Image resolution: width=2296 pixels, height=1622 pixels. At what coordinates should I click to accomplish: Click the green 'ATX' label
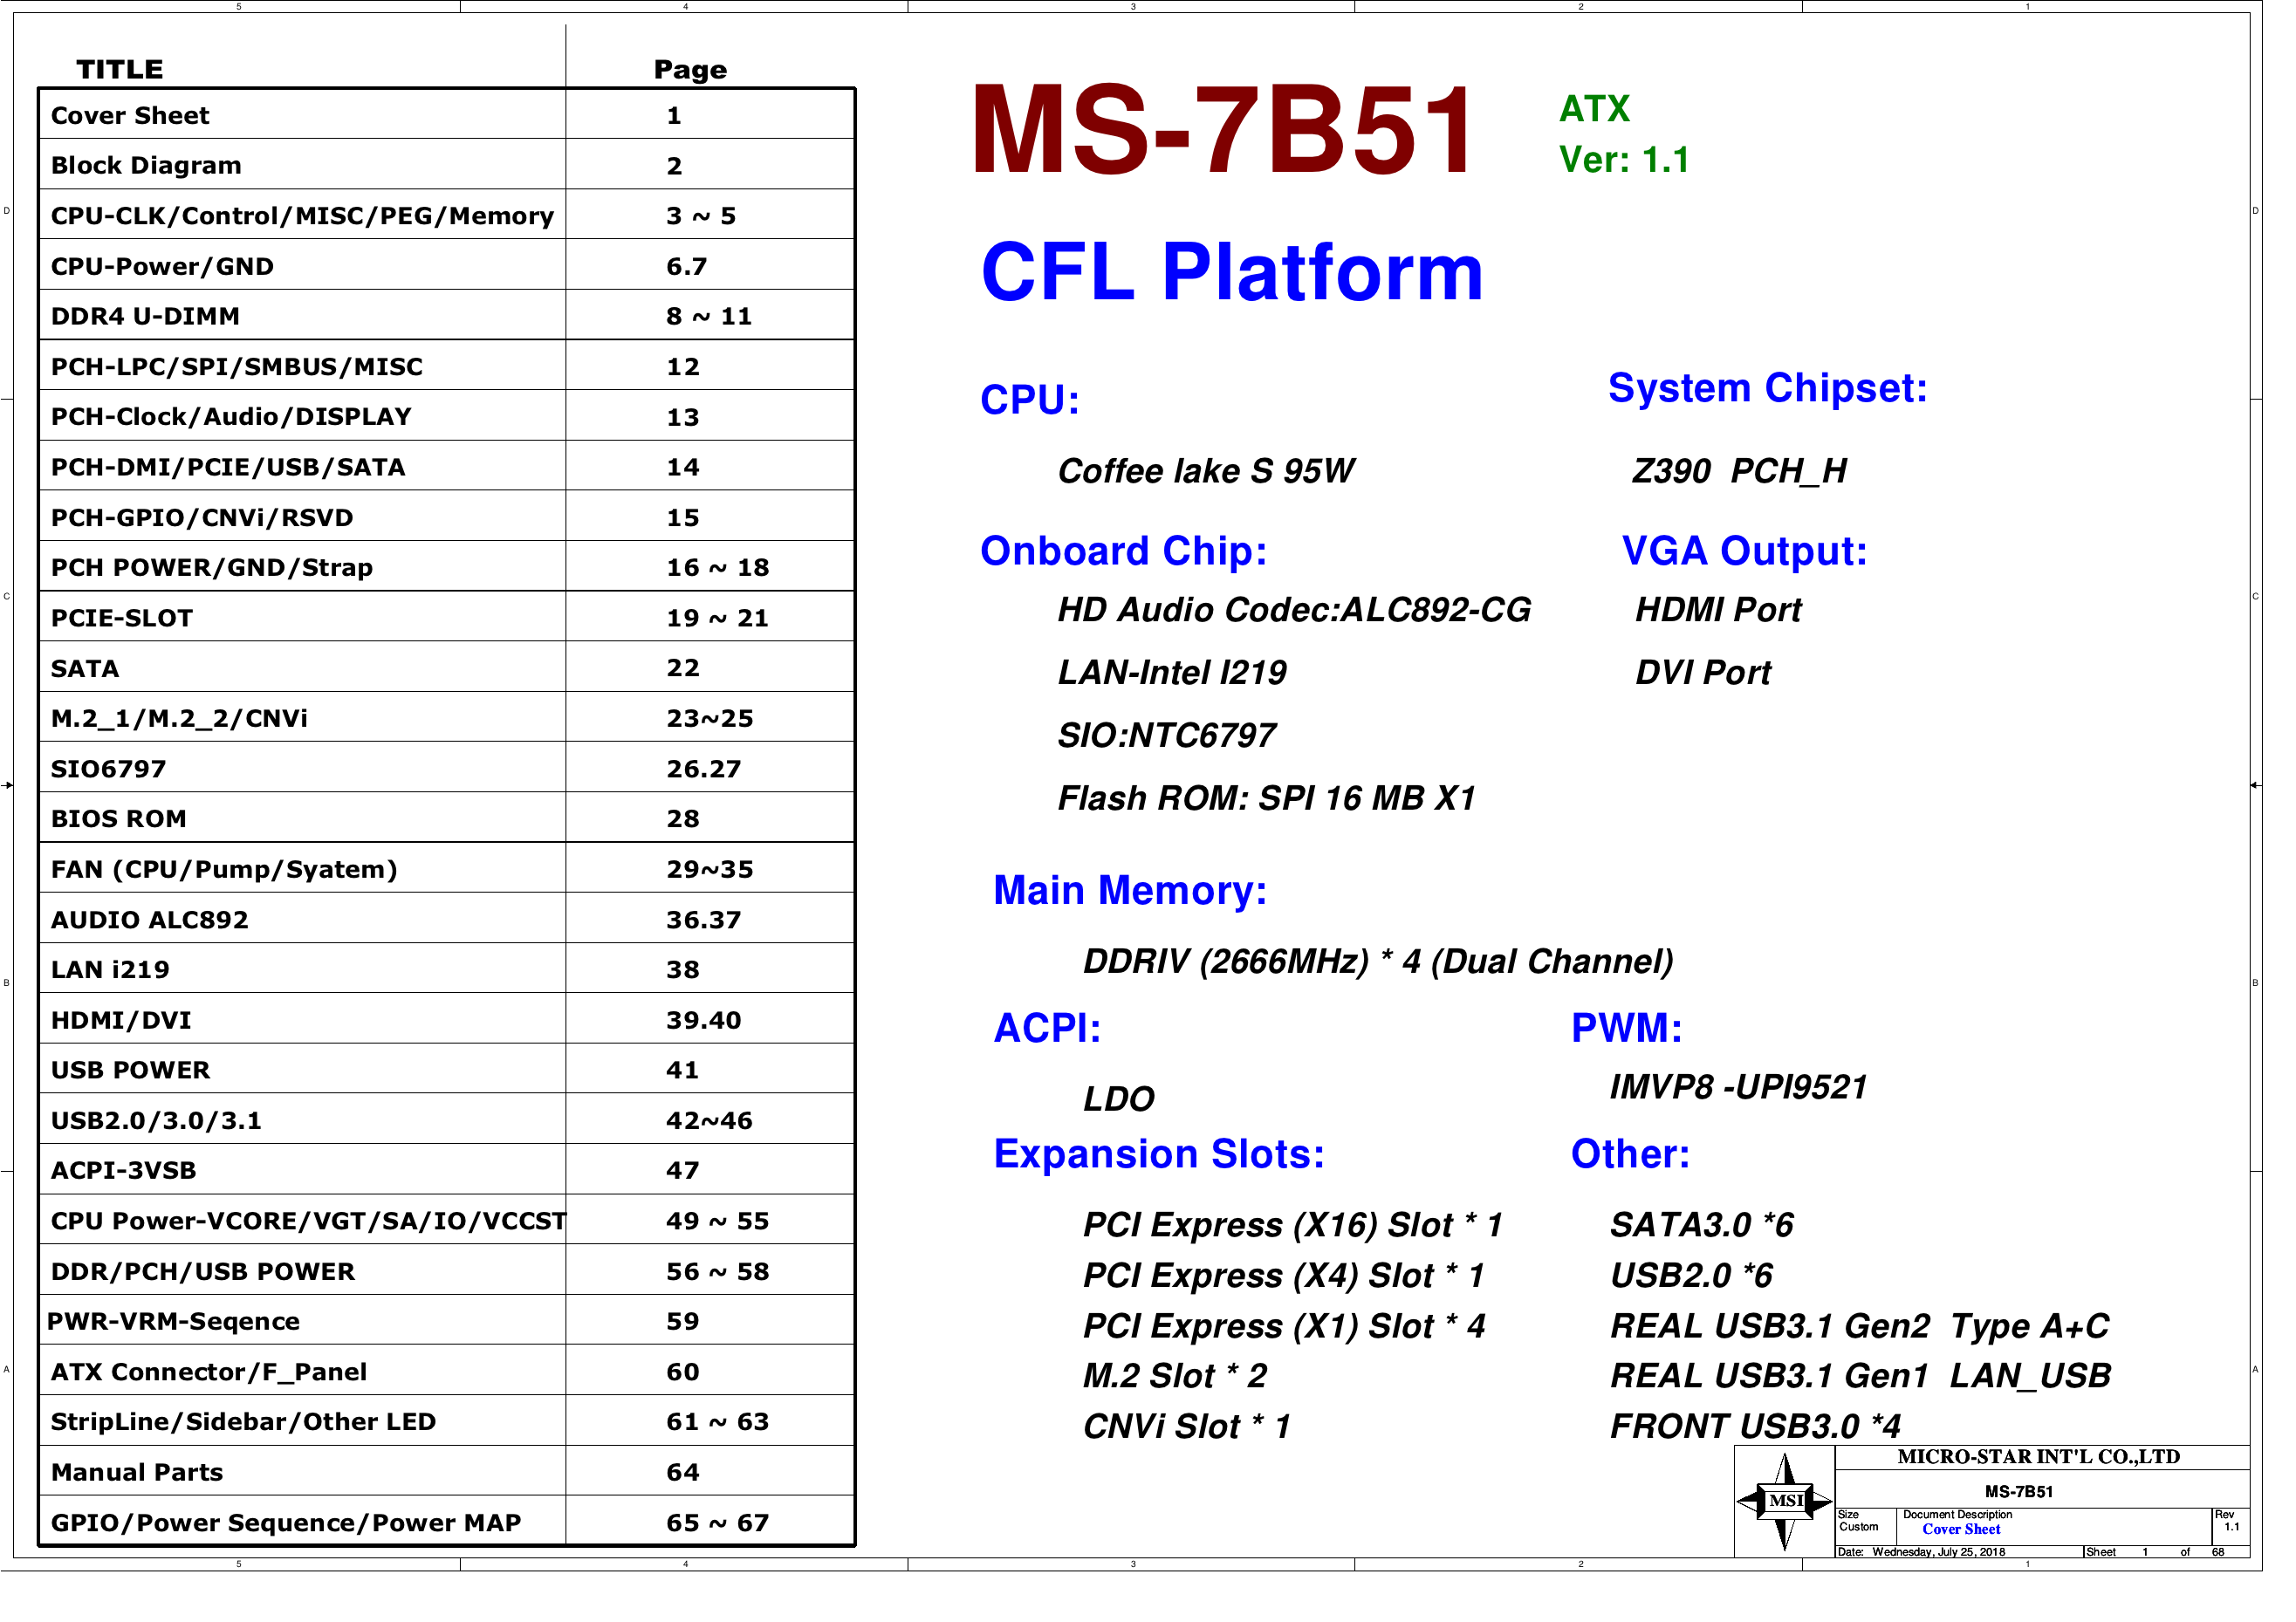[1594, 109]
